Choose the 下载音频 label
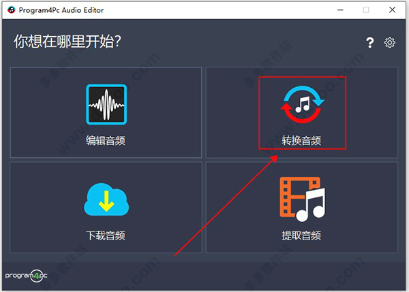 [x=106, y=236]
